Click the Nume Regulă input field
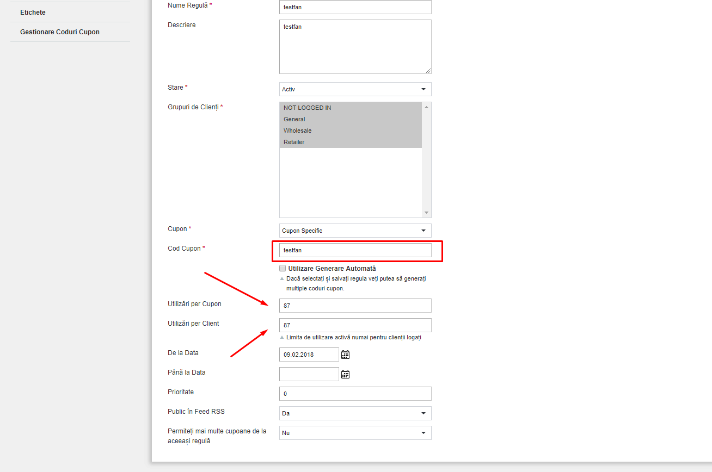The image size is (712, 472). tap(355, 7)
